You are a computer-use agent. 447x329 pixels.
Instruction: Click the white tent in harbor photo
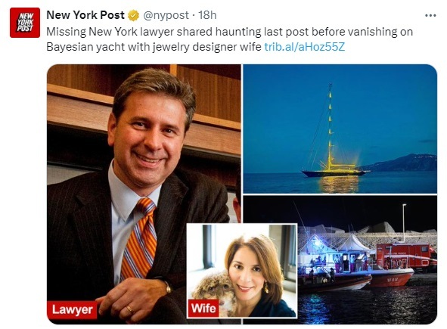(352, 244)
